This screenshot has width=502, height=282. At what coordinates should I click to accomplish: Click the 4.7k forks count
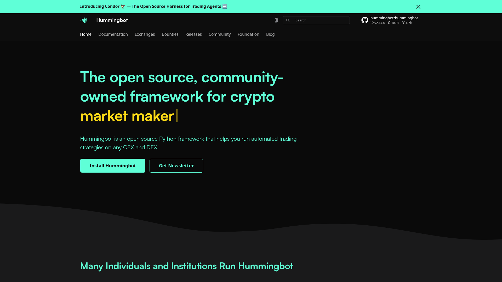(x=407, y=23)
